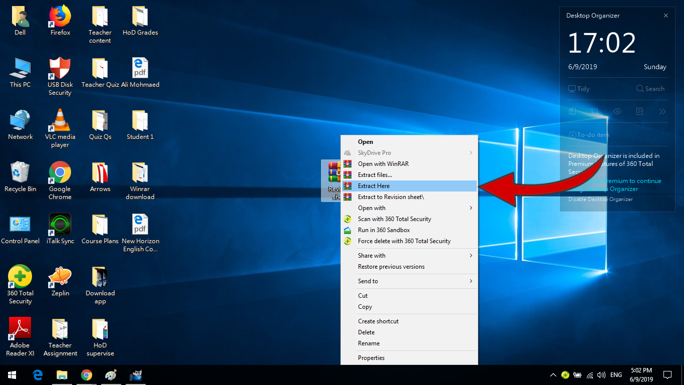The height and width of the screenshot is (385, 684).
Task: Select the Winrar download folder
Action: 140,181
